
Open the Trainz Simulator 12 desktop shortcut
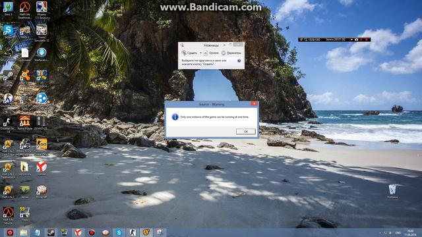[42, 33]
